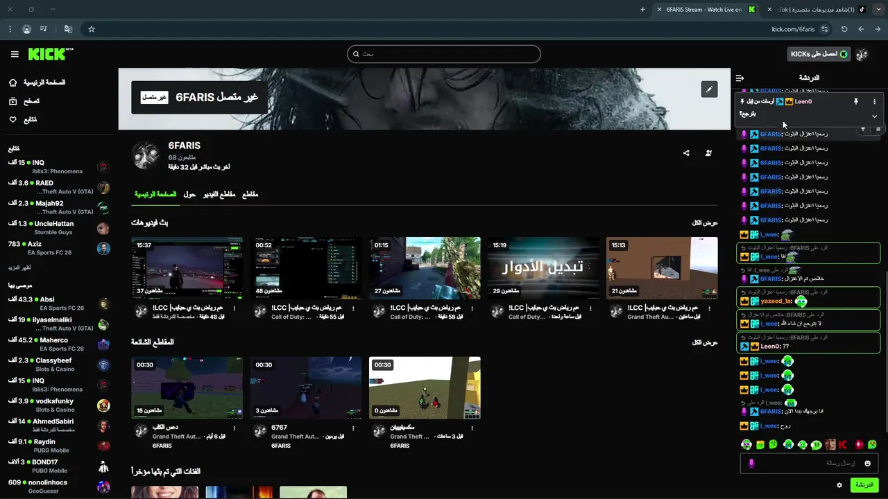Reload the page in the browser

pos(844,29)
